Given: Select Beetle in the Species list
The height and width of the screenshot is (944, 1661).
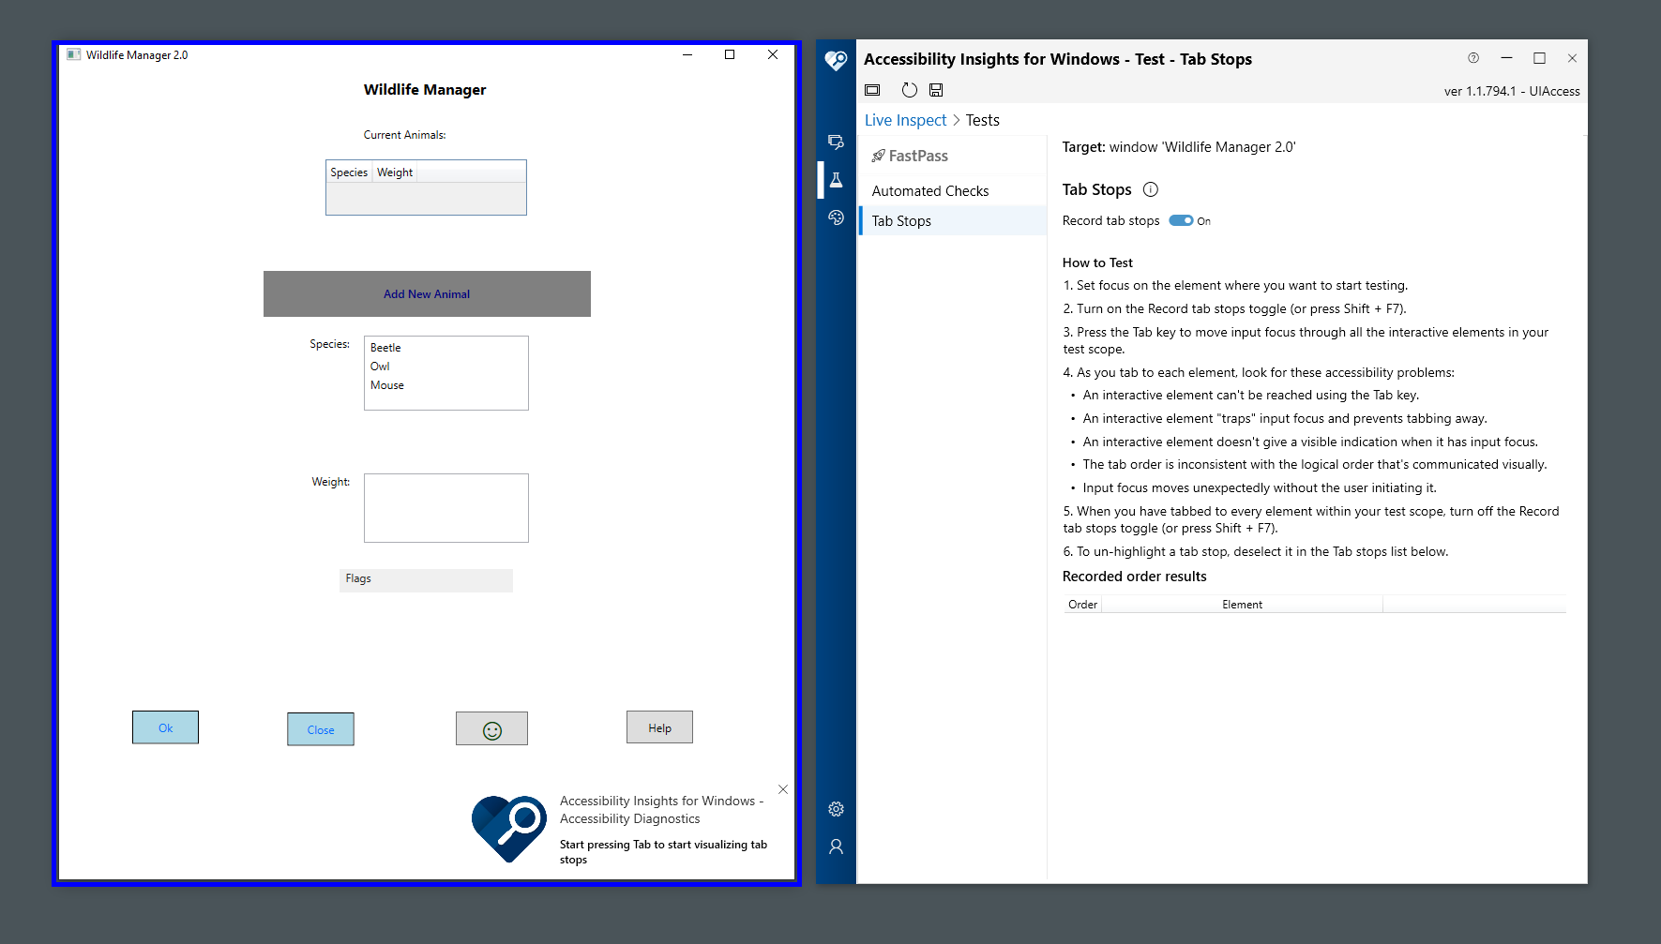Looking at the screenshot, I should pyautogui.click(x=445, y=348).
